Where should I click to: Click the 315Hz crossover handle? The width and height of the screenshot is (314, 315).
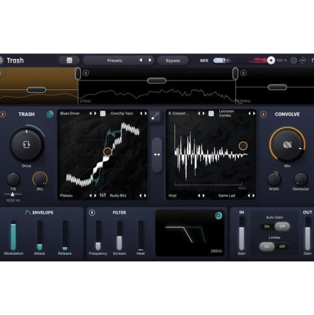[x=78, y=73]
